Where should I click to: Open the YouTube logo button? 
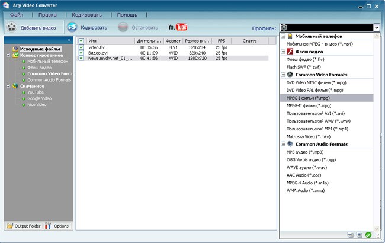(178, 27)
